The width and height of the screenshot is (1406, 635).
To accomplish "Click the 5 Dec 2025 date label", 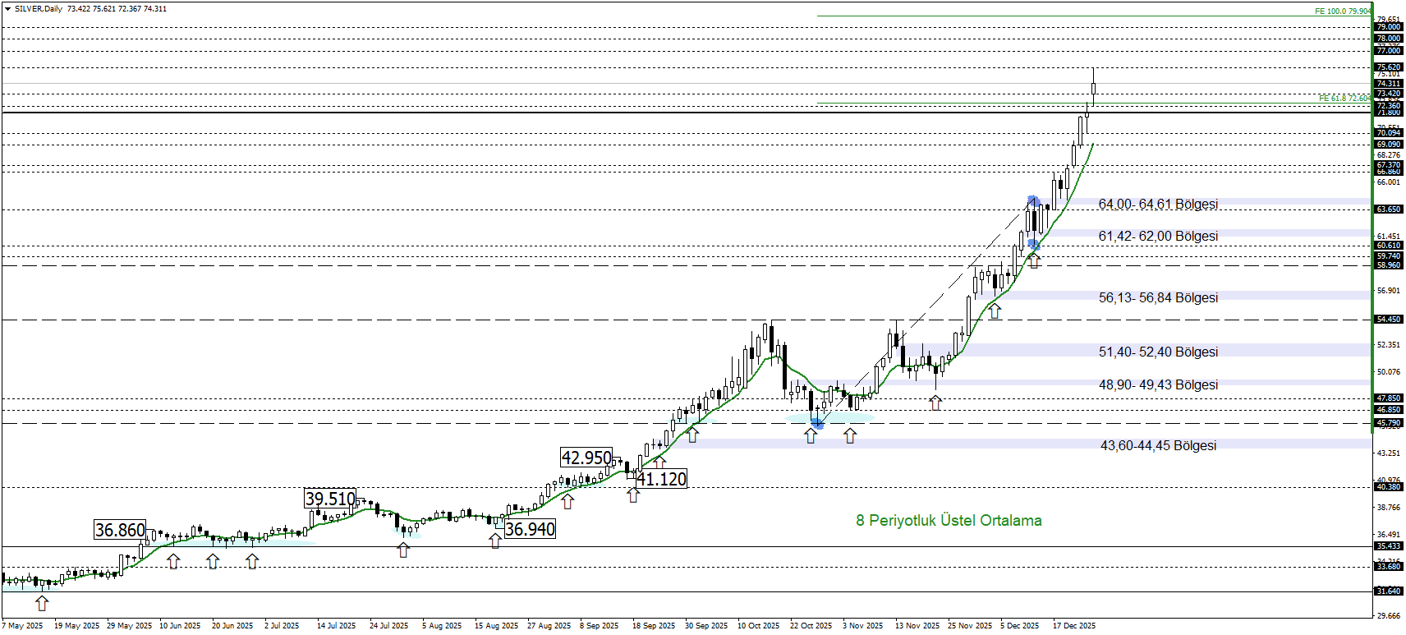I will point(1019,626).
